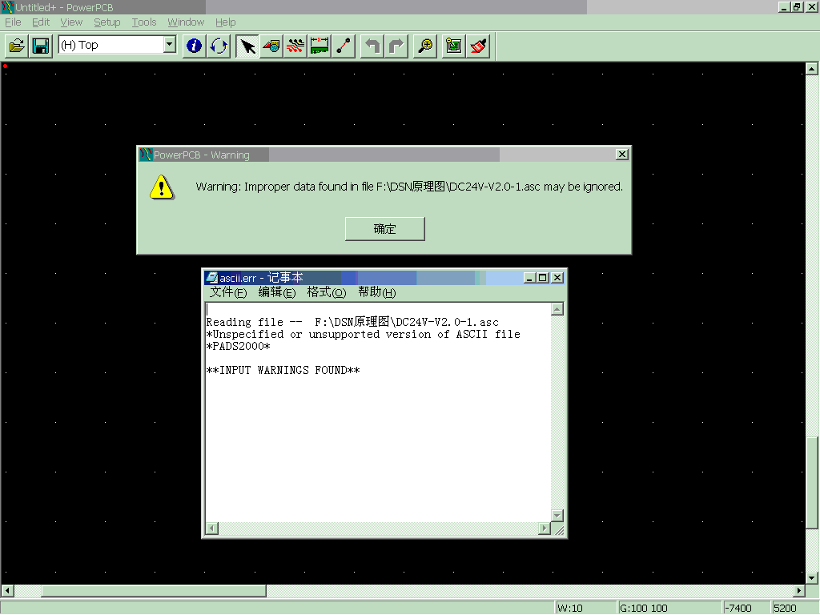The width and height of the screenshot is (820, 615).
Task: Open the View menu in PowerPCB
Action: (x=71, y=22)
